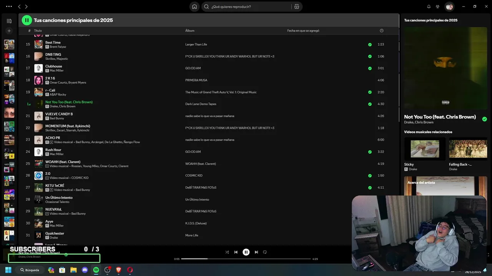This screenshot has height=276, width=492.
Task: Open File Explorer from the taskbar
Action: tap(73, 270)
